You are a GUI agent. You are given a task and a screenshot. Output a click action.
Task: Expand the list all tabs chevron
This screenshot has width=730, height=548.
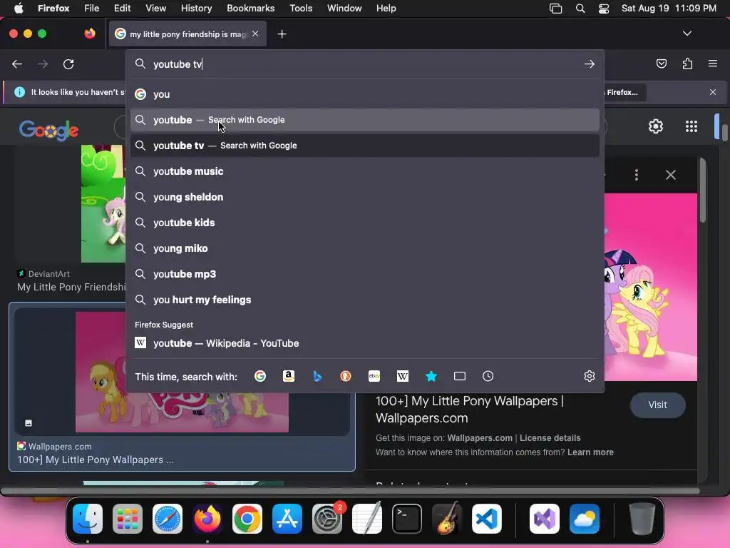(687, 34)
